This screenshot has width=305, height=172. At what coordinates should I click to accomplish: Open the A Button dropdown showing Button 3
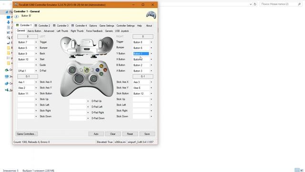coord(143,71)
